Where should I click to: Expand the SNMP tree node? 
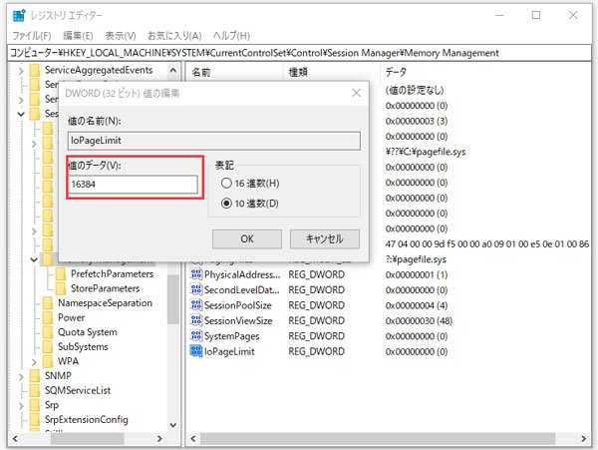[x=21, y=376]
